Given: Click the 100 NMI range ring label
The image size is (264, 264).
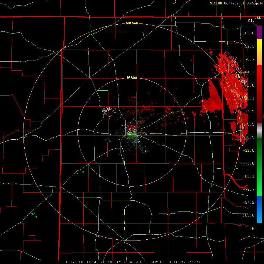Looking at the screenshot, I should 132,23.
